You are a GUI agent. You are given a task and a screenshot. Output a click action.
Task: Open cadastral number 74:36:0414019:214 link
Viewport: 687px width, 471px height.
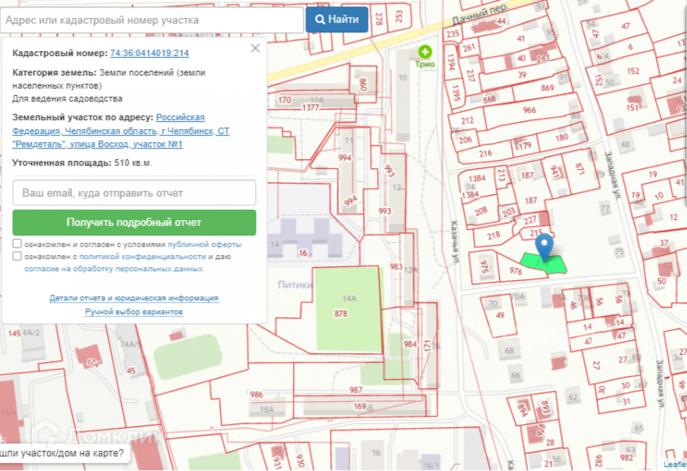(x=149, y=54)
